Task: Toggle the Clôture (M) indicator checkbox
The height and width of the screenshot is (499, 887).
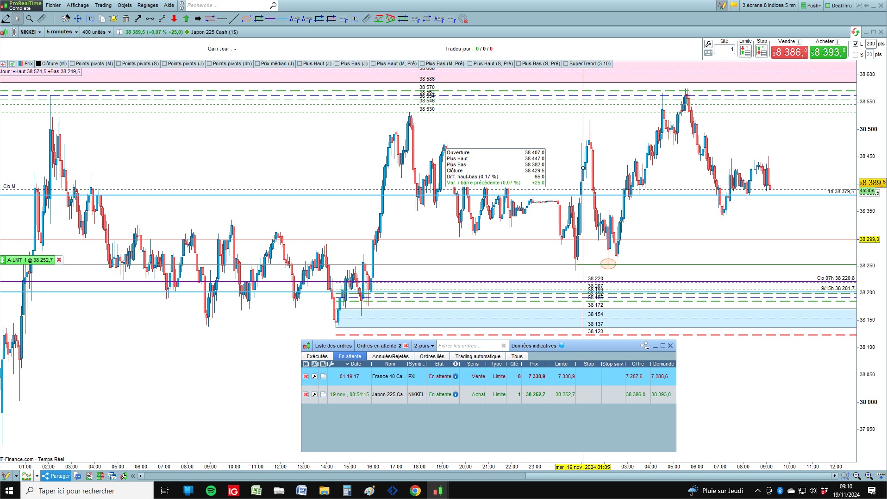Action: click(x=39, y=64)
